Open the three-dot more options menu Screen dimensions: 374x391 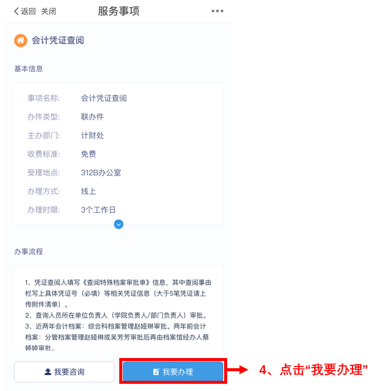[x=218, y=11]
